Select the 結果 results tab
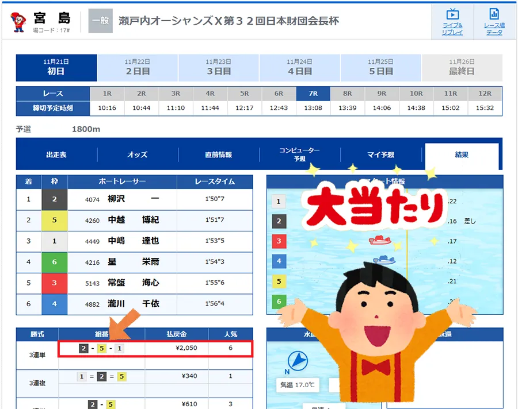 pos(462,155)
